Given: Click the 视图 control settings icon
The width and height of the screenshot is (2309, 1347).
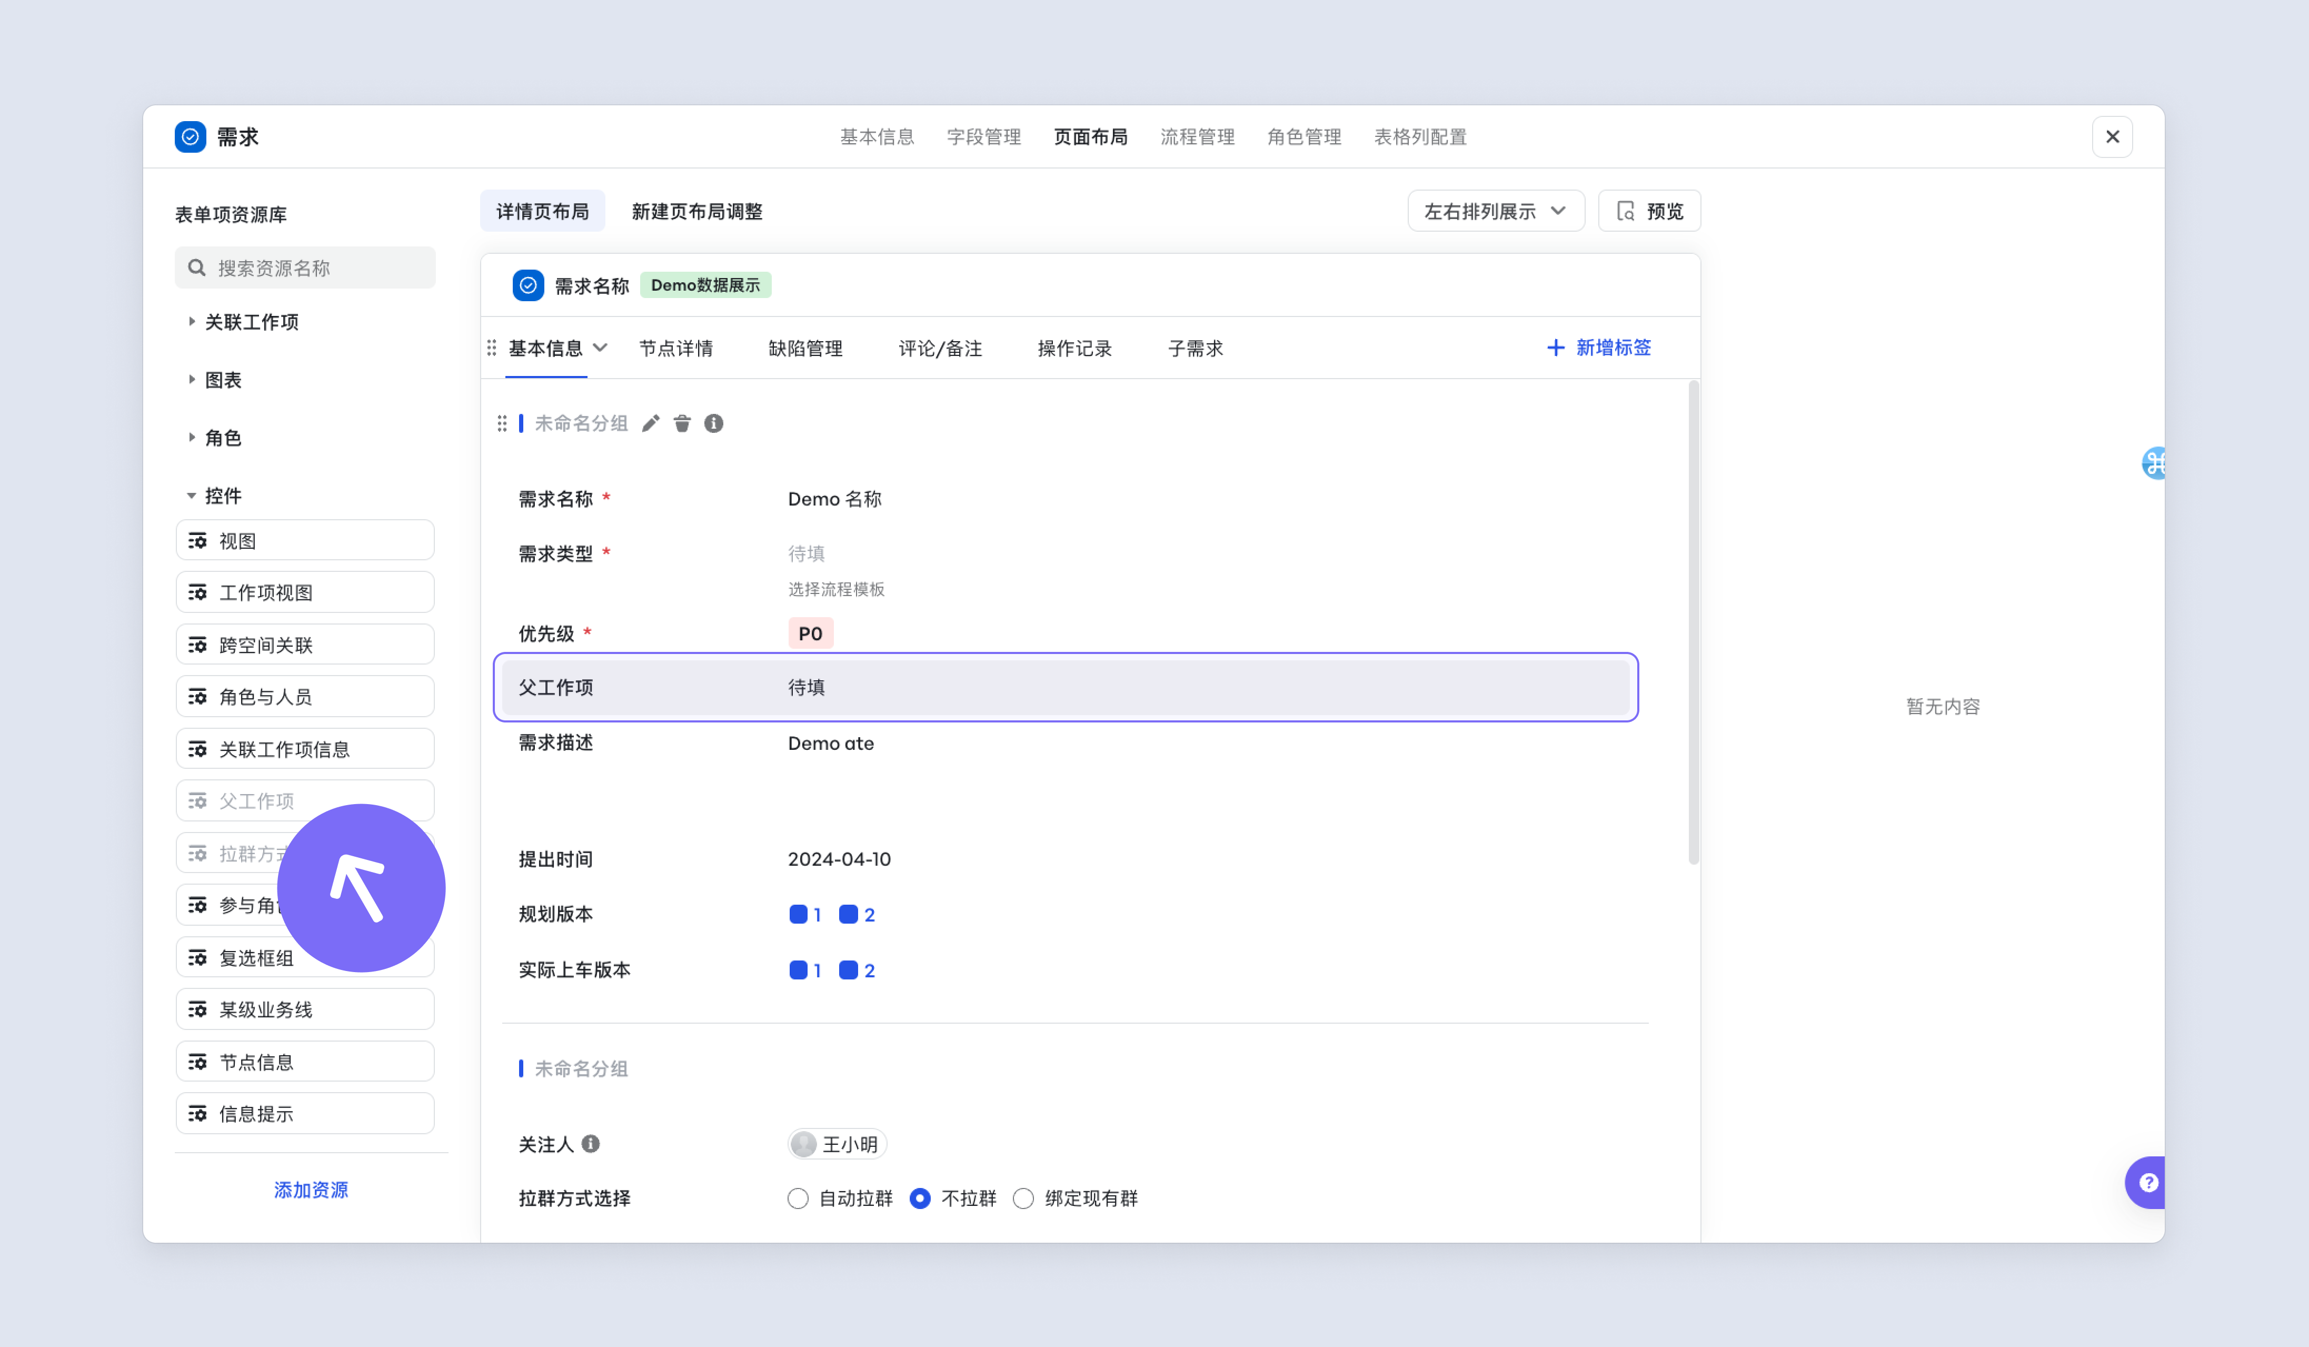Looking at the screenshot, I should pyautogui.click(x=198, y=541).
